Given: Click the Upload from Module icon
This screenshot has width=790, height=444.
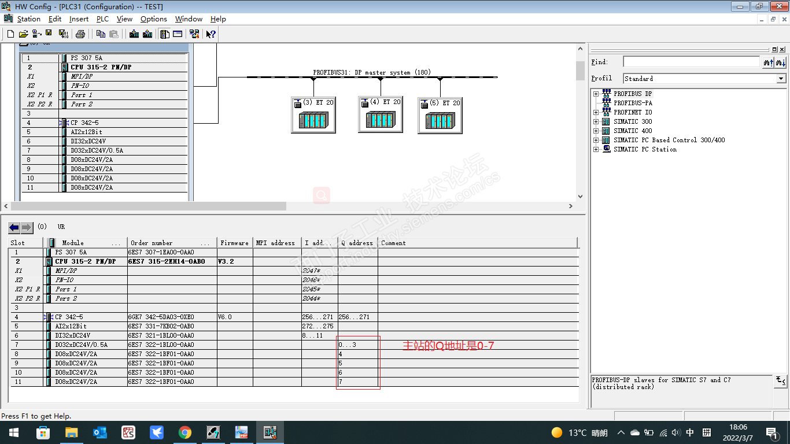Looking at the screenshot, I should tap(147, 34).
